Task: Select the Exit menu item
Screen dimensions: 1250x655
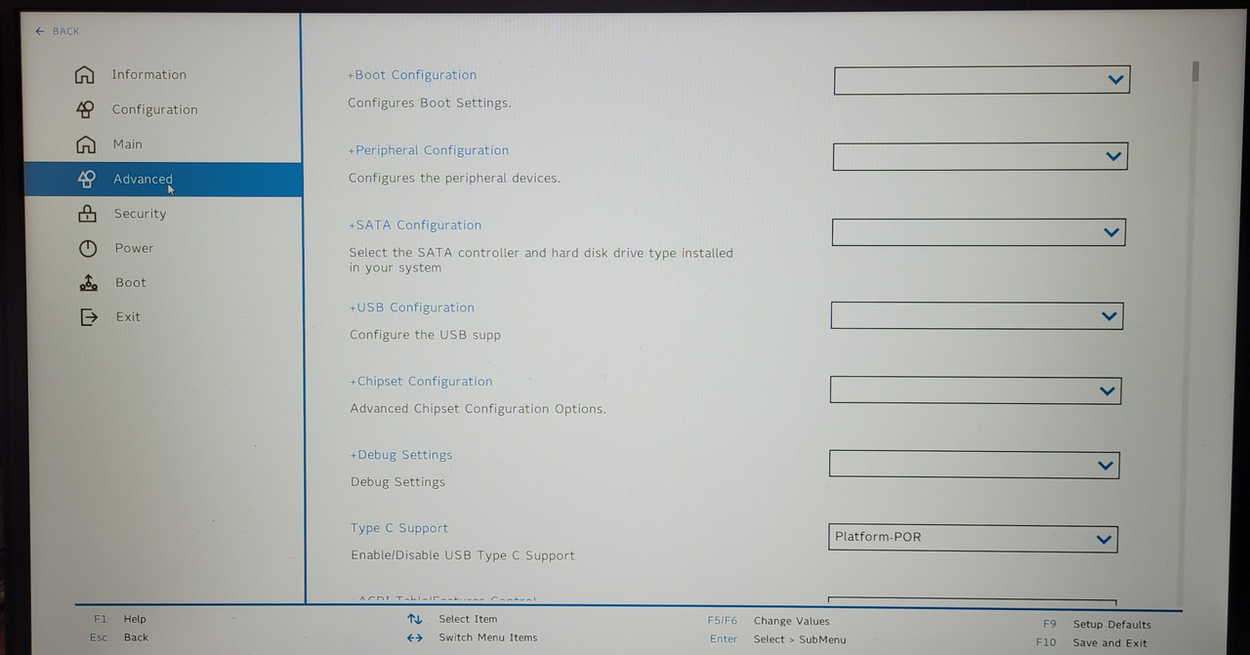Action: (128, 316)
